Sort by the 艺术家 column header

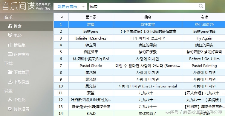coord(91,17)
